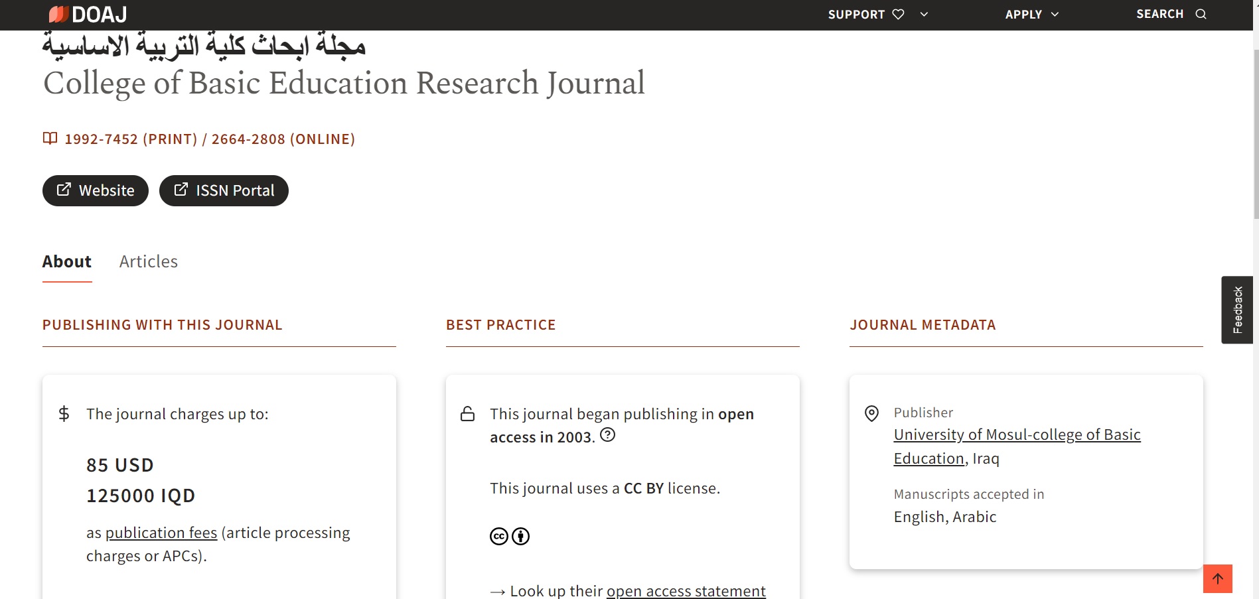This screenshot has height=599, width=1259.
Task: Click the 125000 IQD fee amount
Action: point(141,496)
